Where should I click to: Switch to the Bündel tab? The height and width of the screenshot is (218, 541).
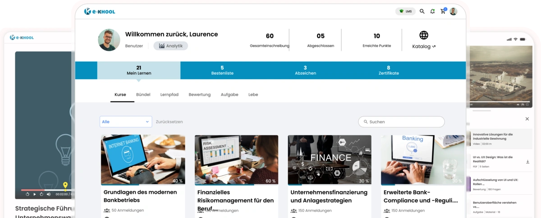143,95
